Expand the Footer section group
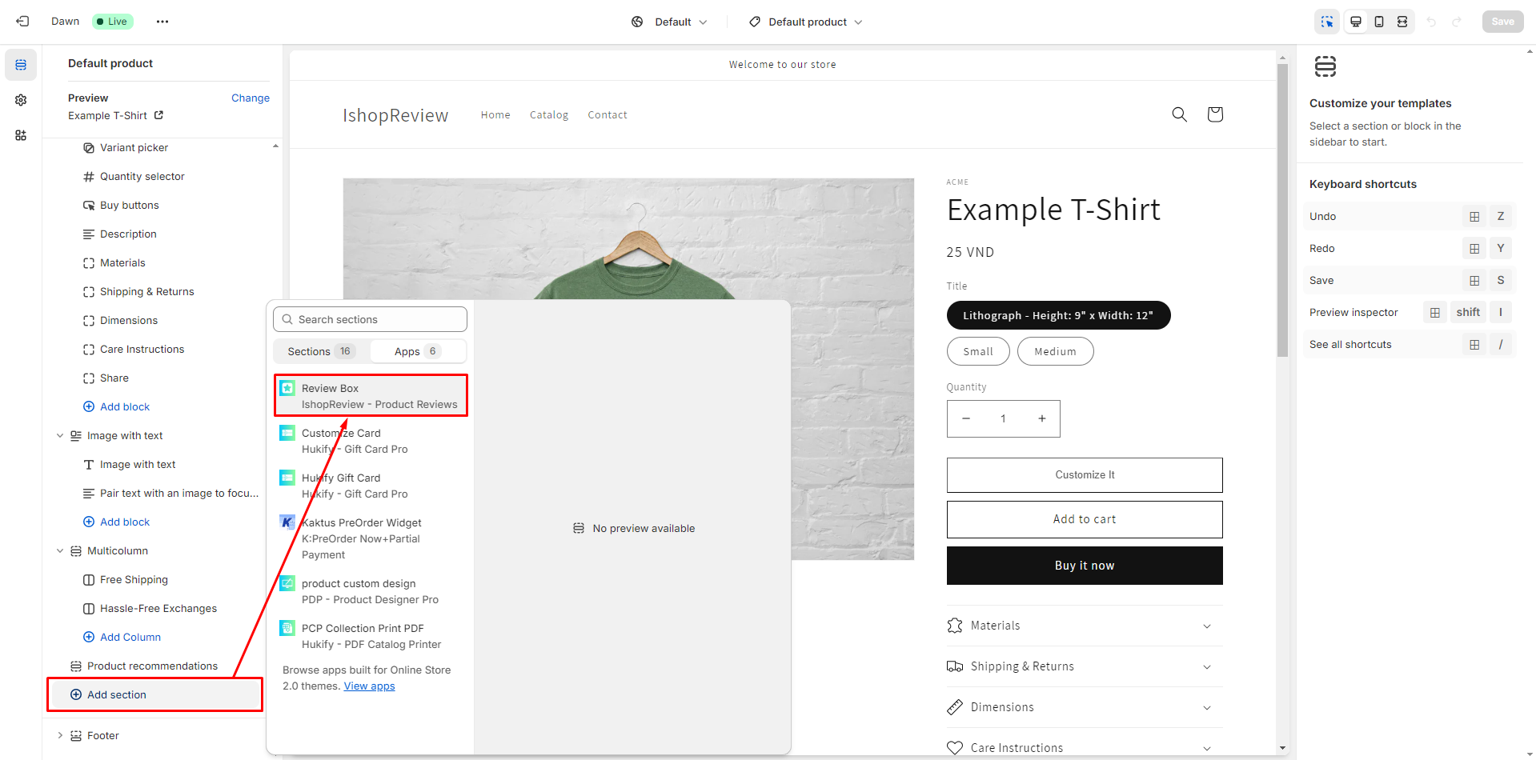This screenshot has height=760, width=1536. coord(60,735)
